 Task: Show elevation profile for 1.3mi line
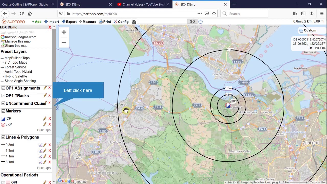tap(40, 151)
